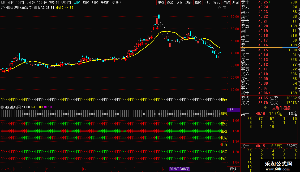Select the 2026/02/06/五 date marker
Viewport: 300px width, 172px height.
179,169
